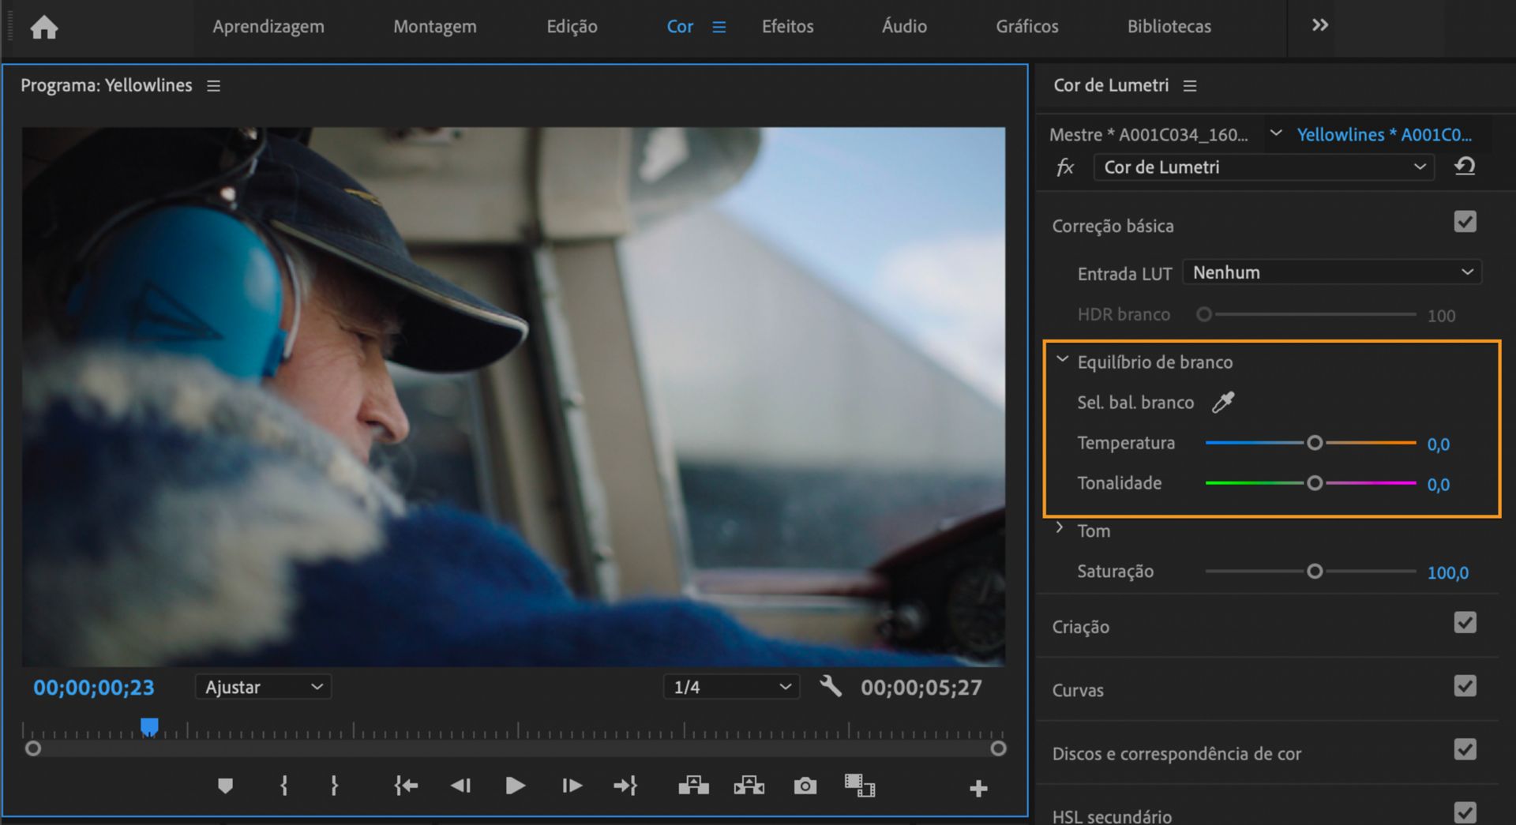Show more workspaces with double chevron
Viewport: 1516px width, 825px height.
pos(1319,25)
